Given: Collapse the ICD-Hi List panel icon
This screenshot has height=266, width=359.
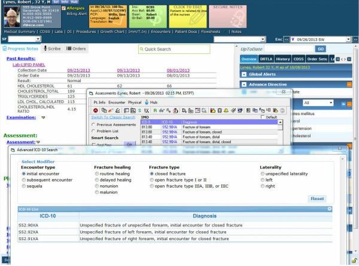Looking at the screenshot, I should coord(329,208).
